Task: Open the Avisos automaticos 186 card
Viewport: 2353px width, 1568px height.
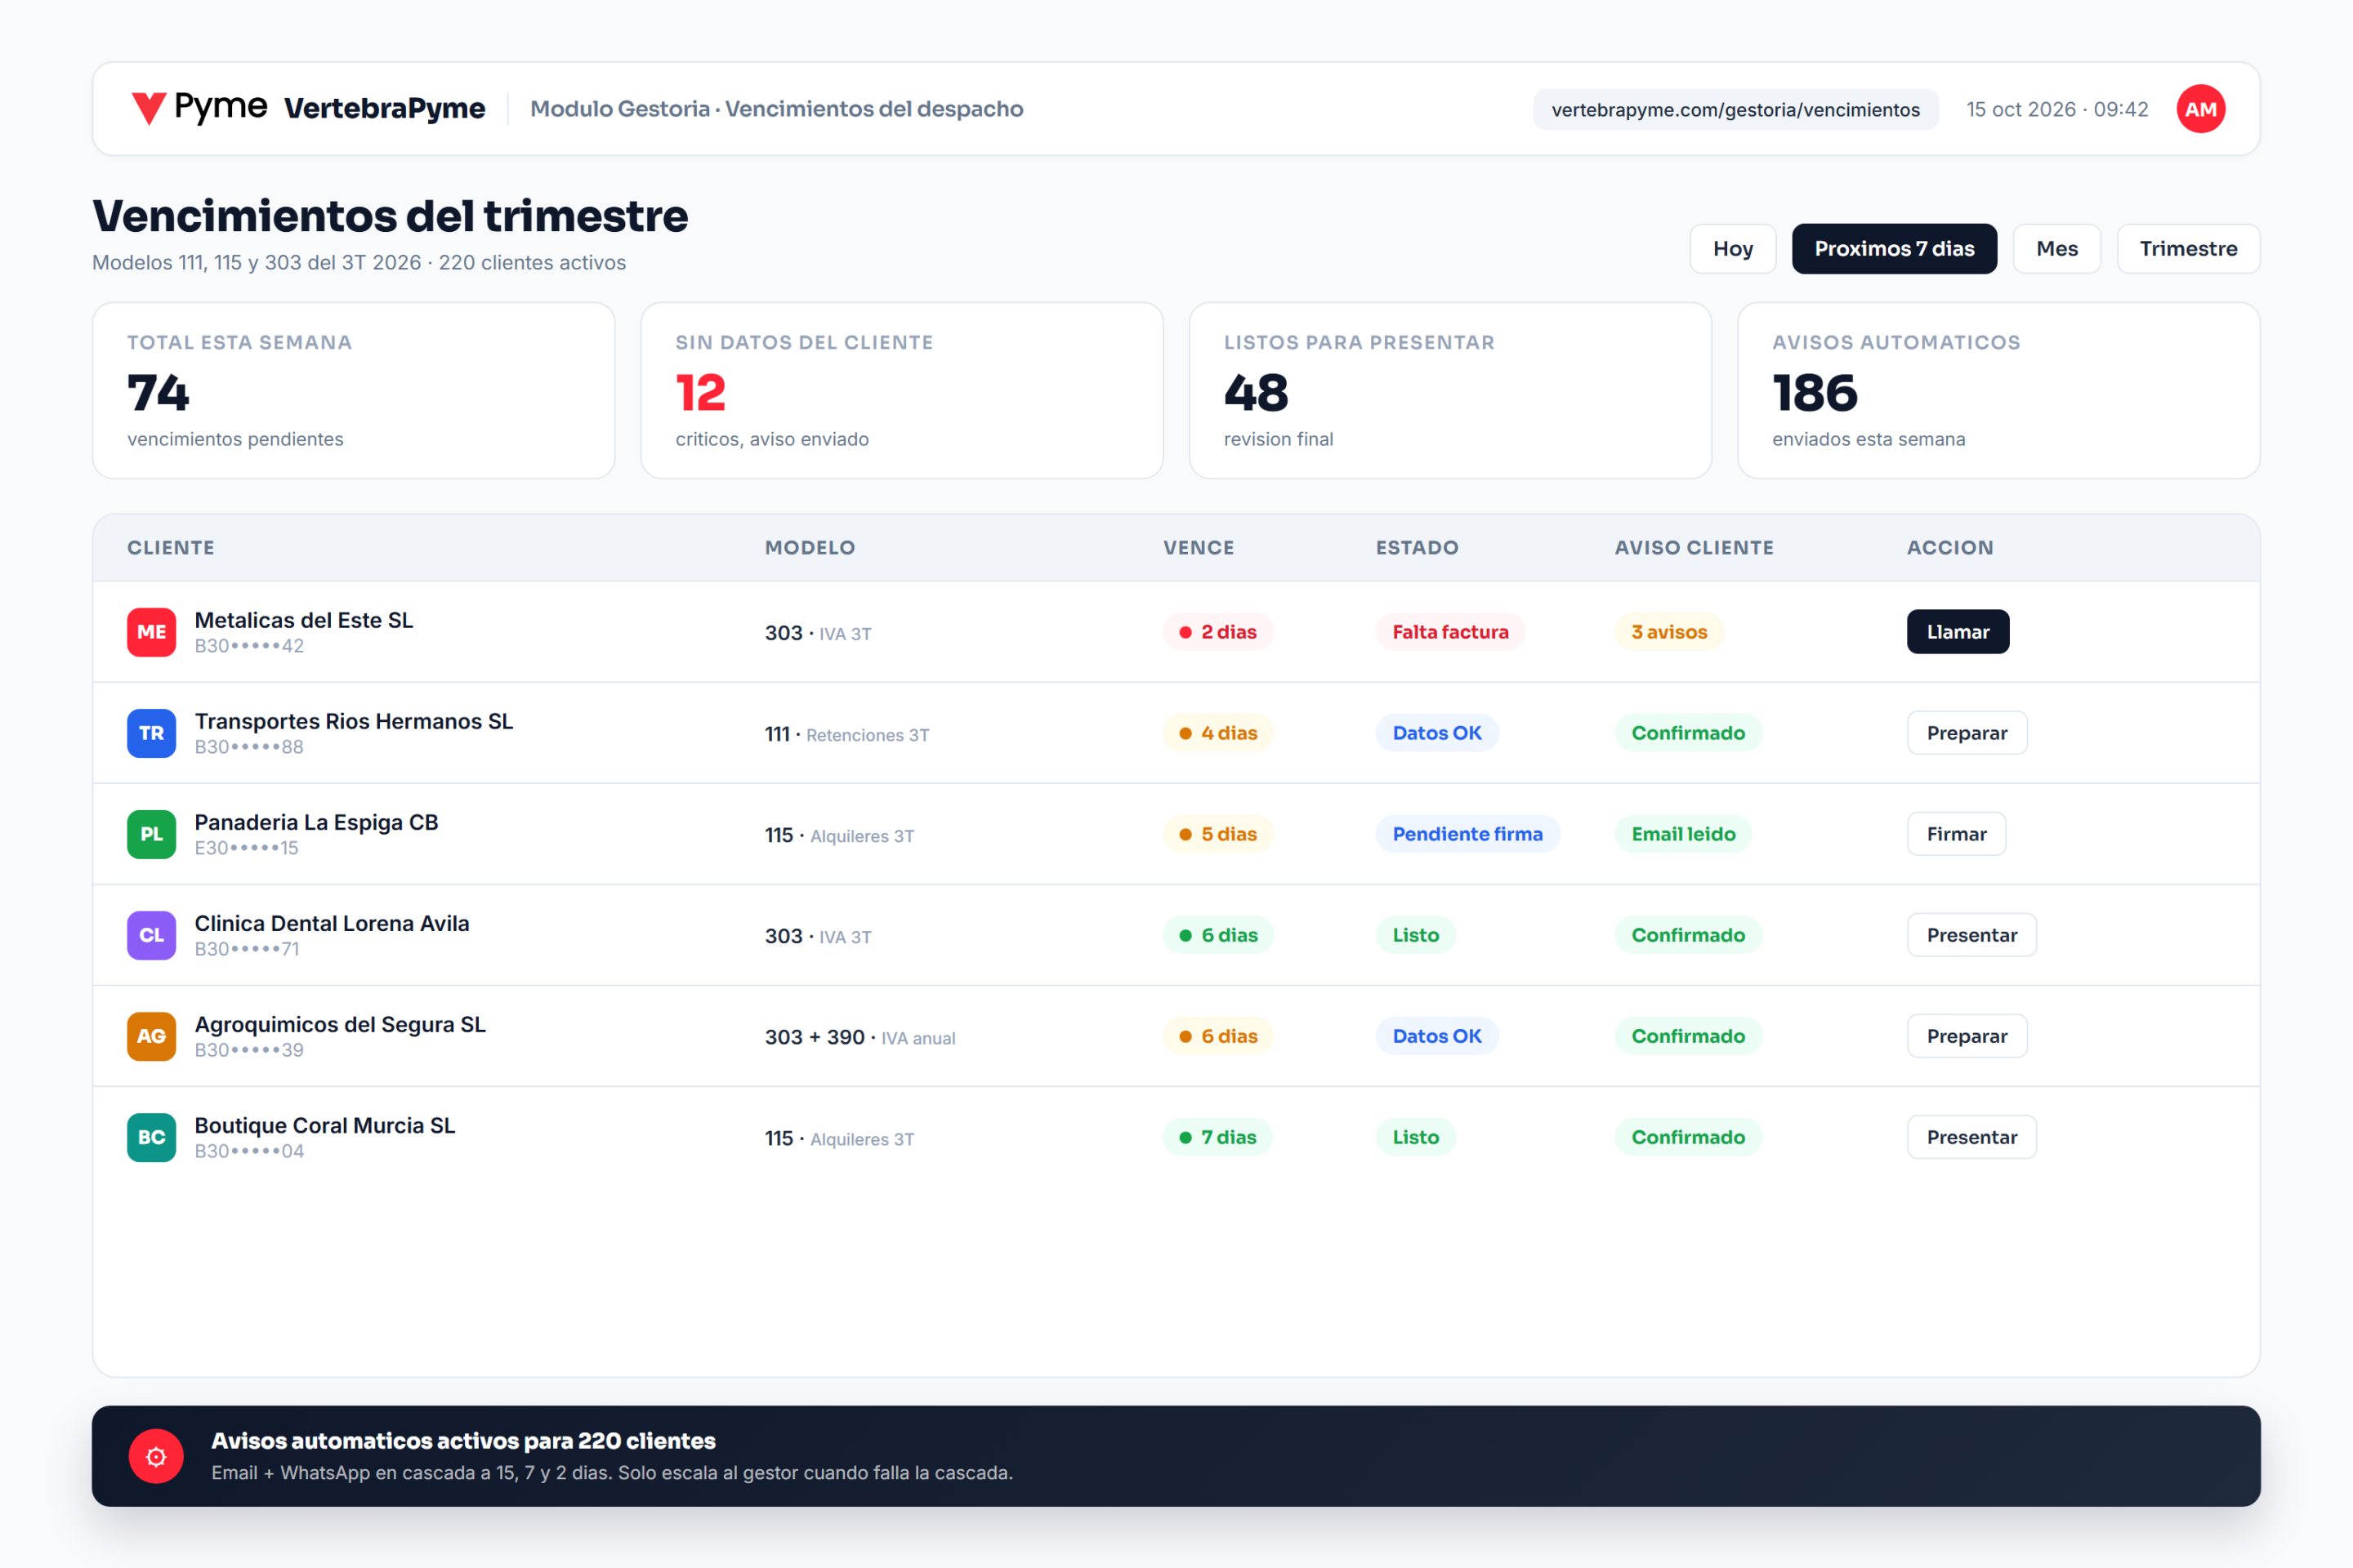Action: tap(1998, 390)
